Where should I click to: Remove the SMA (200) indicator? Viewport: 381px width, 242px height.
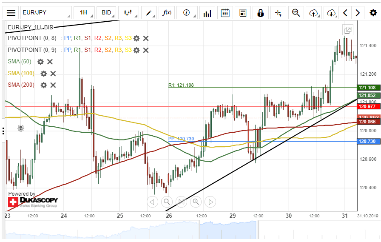pyautogui.click(x=53, y=85)
